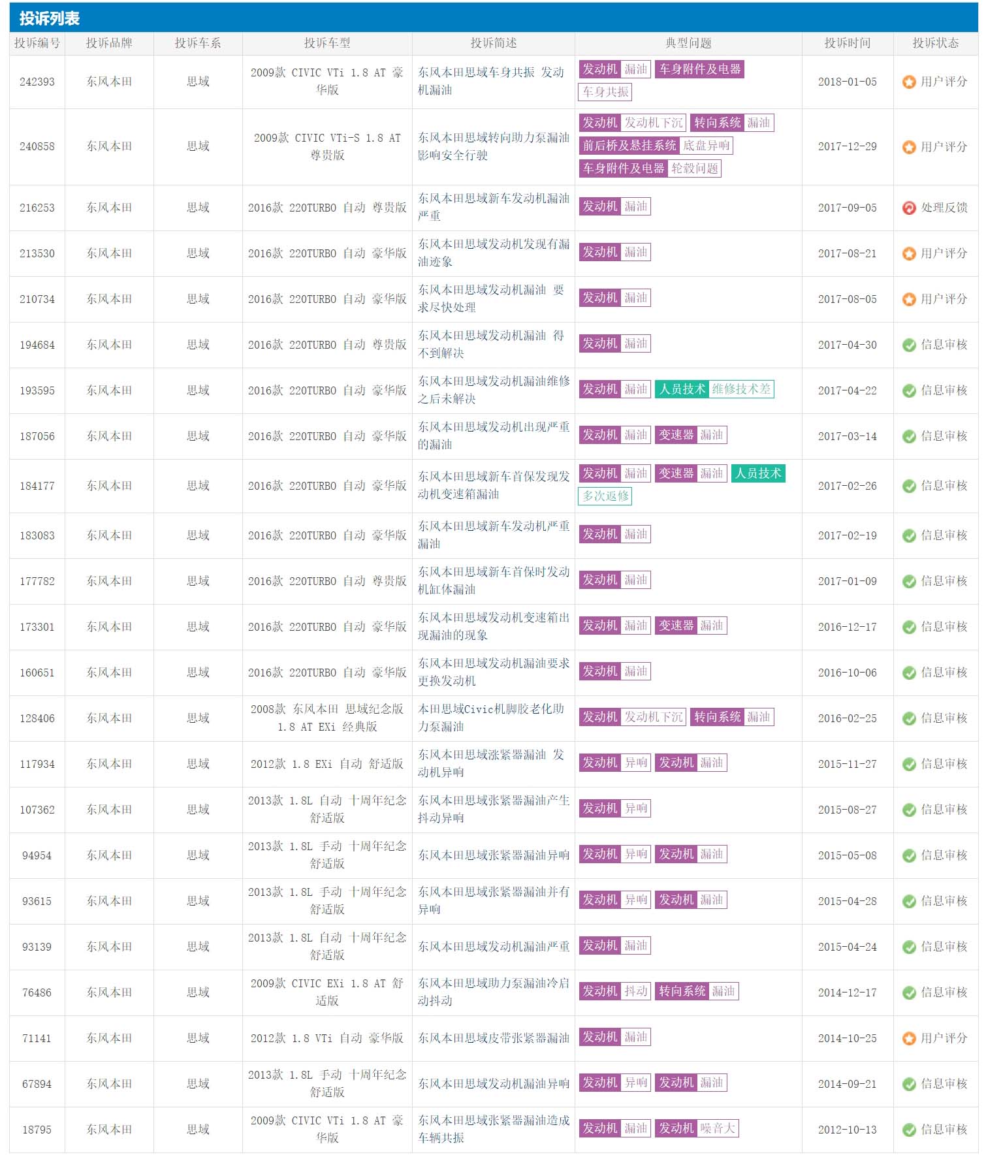
Task: Click the 用户评分 icon for complaint 213530
Action: click(909, 254)
